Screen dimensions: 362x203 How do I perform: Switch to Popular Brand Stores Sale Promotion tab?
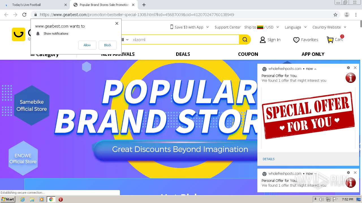(104, 5)
